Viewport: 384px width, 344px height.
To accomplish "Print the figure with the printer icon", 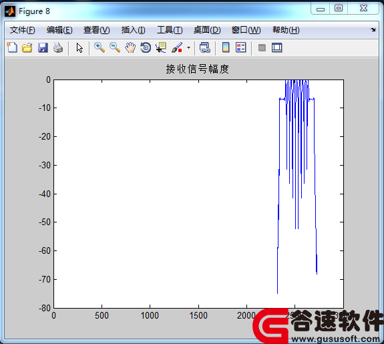I will point(58,47).
